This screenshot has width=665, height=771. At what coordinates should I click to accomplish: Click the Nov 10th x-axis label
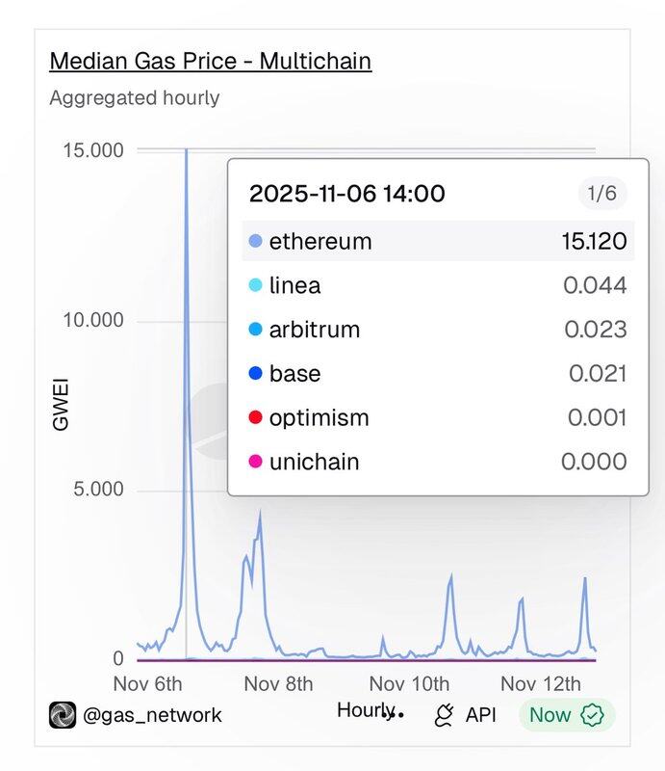[x=410, y=684]
